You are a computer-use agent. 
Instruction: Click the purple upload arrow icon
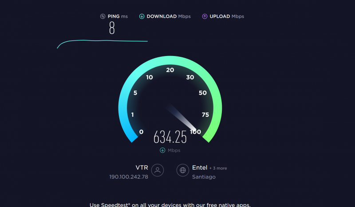point(205,16)
